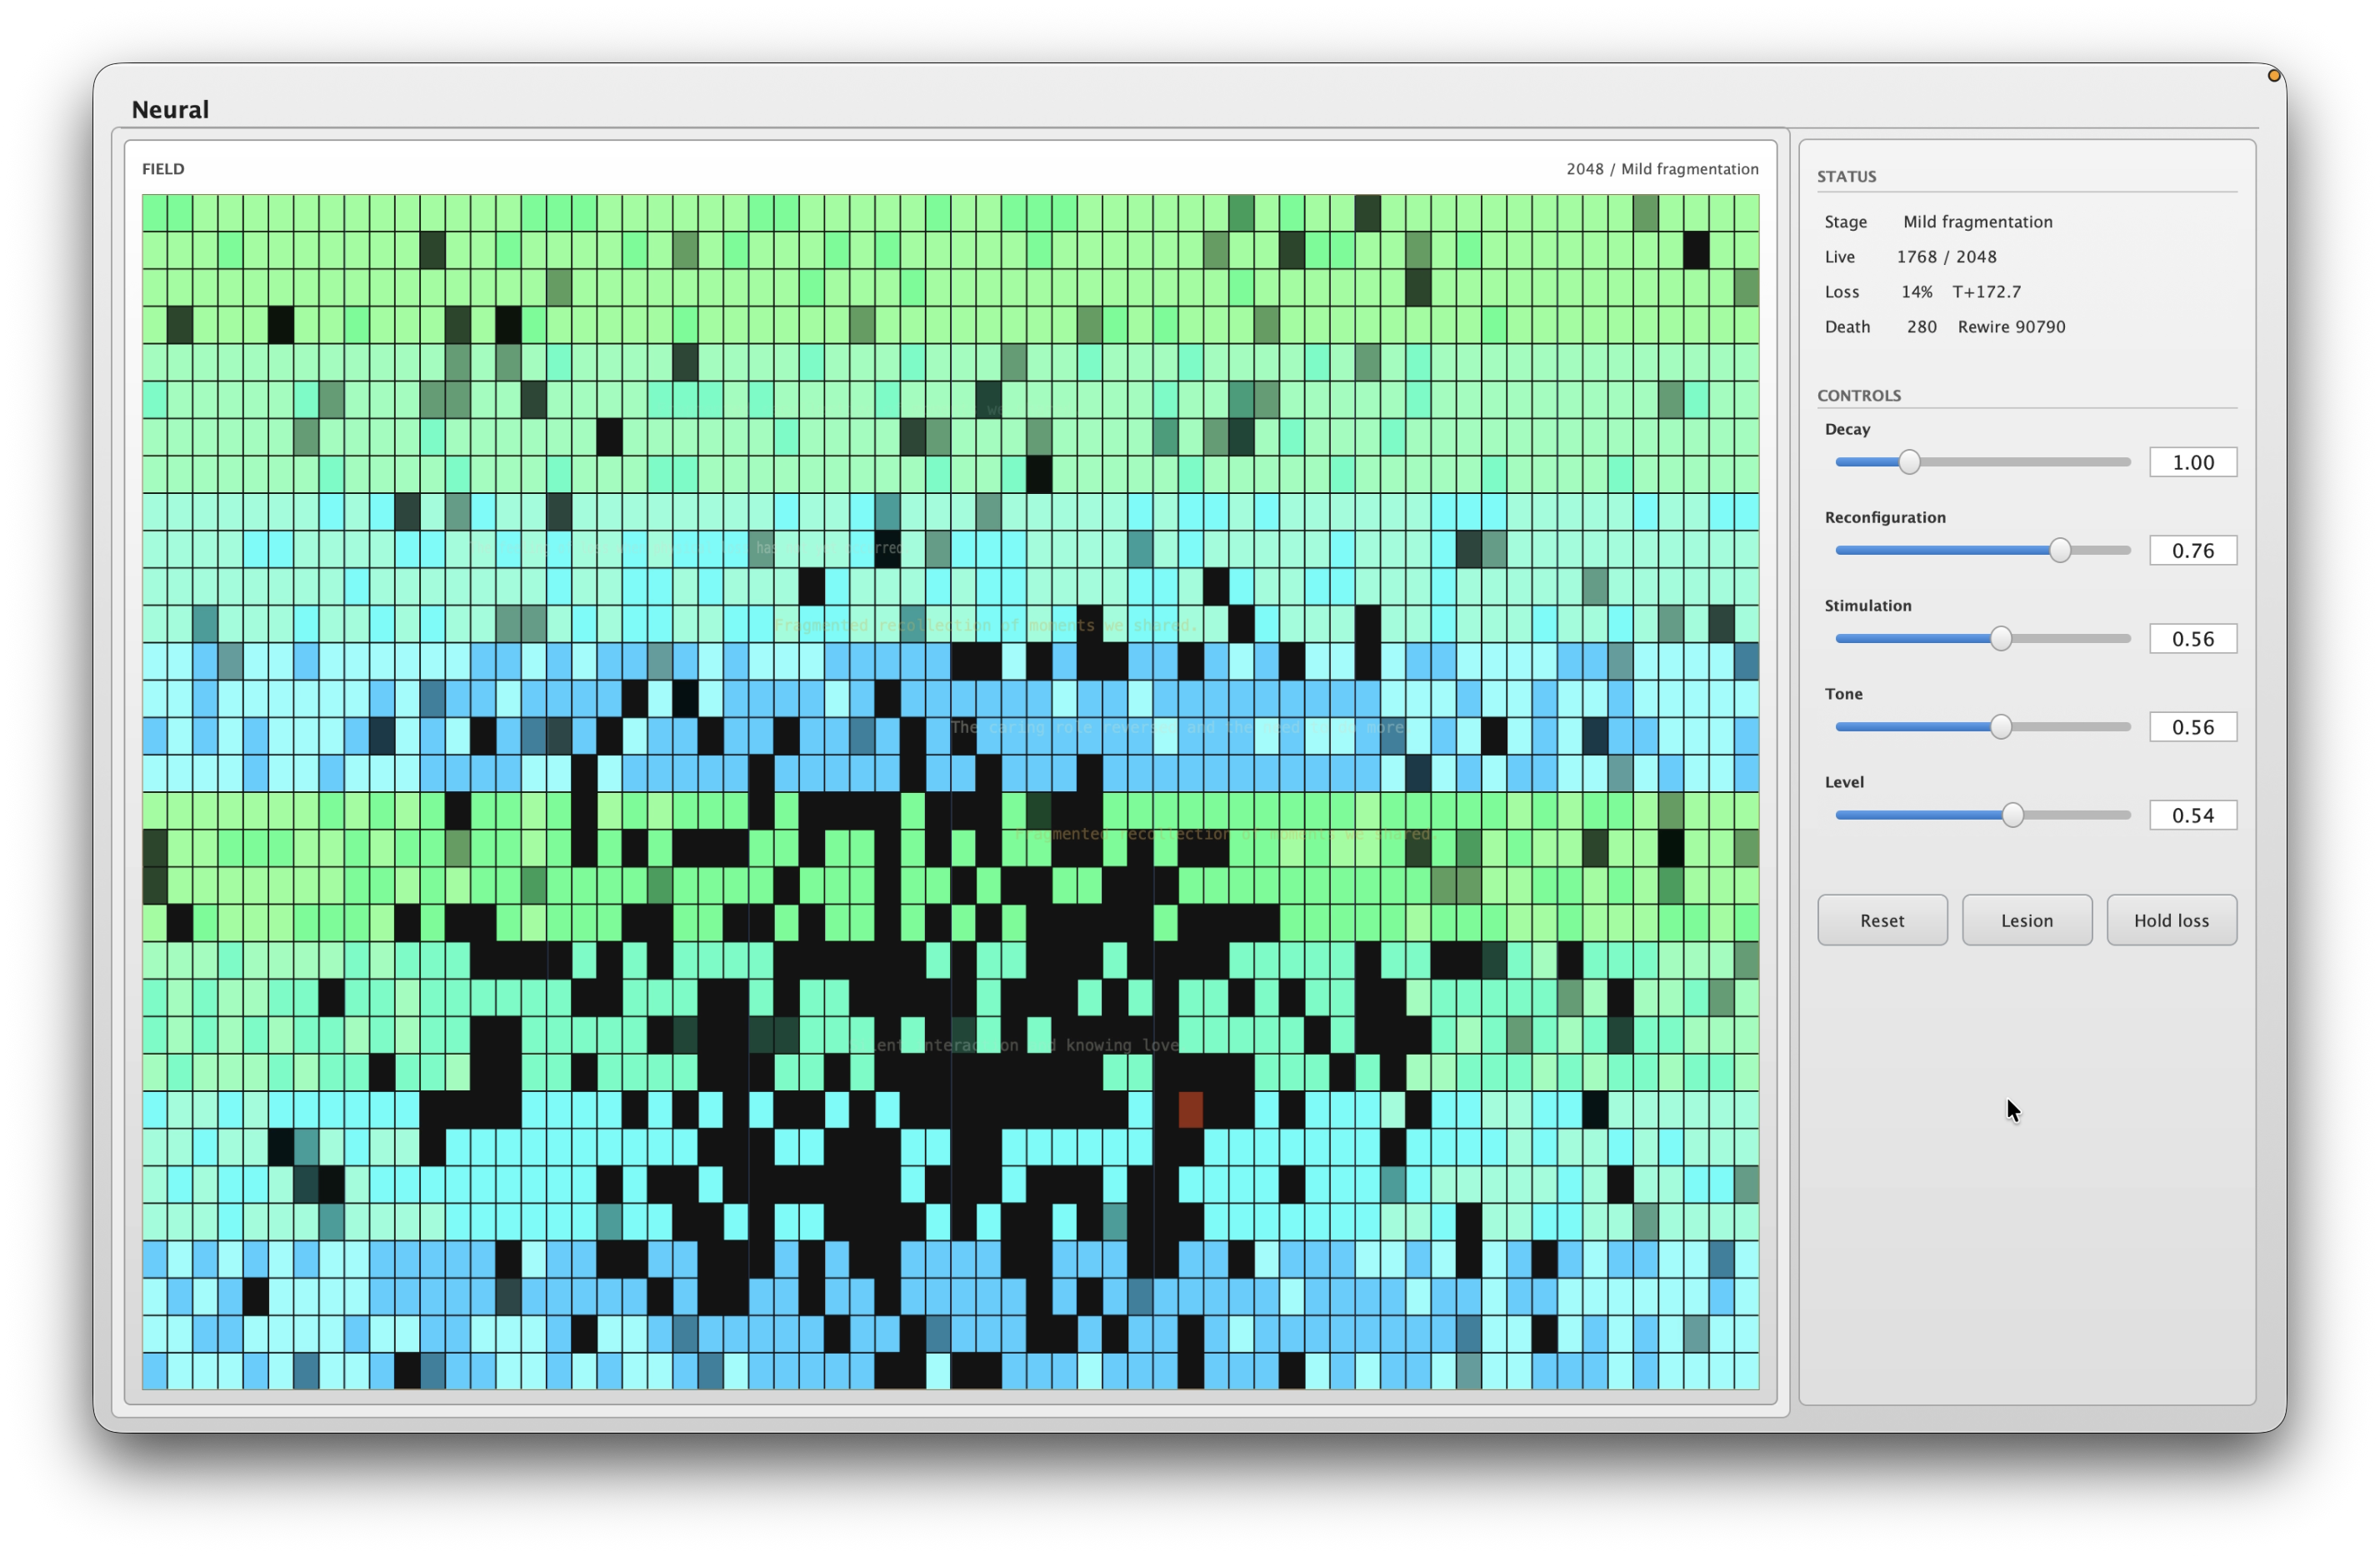Click the Decay slider handle
The height and width of the screenshot is (1556, 2380).
[1909, 461]
